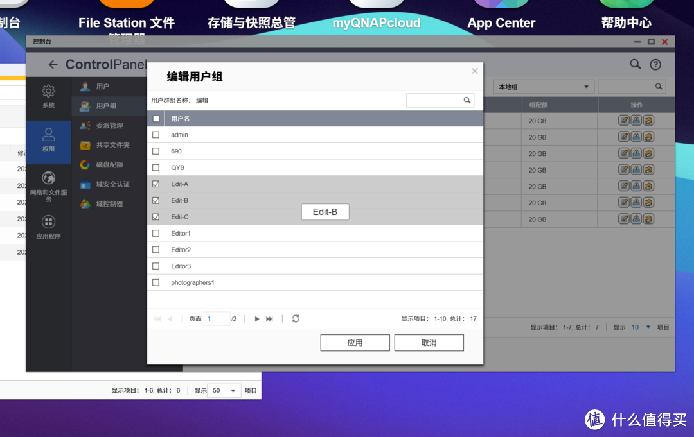This screenshot has height=437, width=694.
Task: Click the delete group icon in the last row
Action: pyautogui.click(x=648, y=219)
